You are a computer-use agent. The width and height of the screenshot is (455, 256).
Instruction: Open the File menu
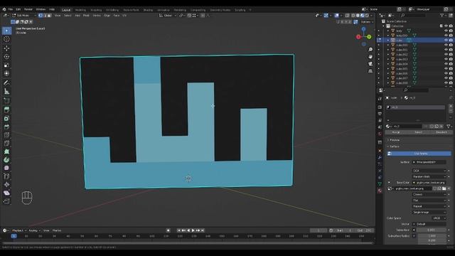click(x=10, y=9)
